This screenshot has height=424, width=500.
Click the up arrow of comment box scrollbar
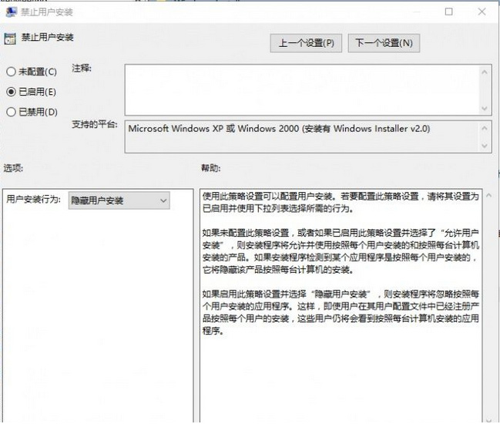click(x=485, y=72)
